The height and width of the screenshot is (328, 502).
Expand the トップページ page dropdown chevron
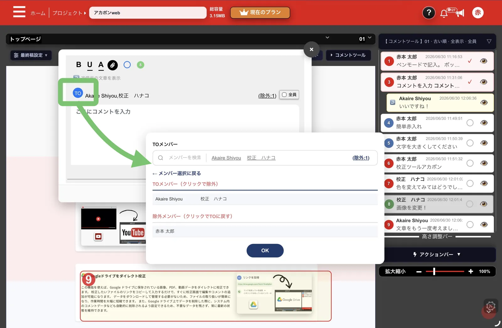[327, 38]
